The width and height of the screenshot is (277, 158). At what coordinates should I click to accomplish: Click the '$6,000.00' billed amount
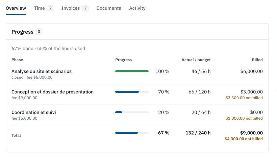point(251,71)
